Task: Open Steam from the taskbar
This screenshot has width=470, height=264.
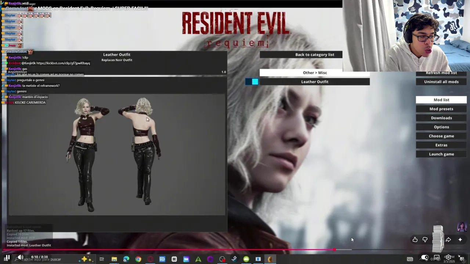Action: 234,259
